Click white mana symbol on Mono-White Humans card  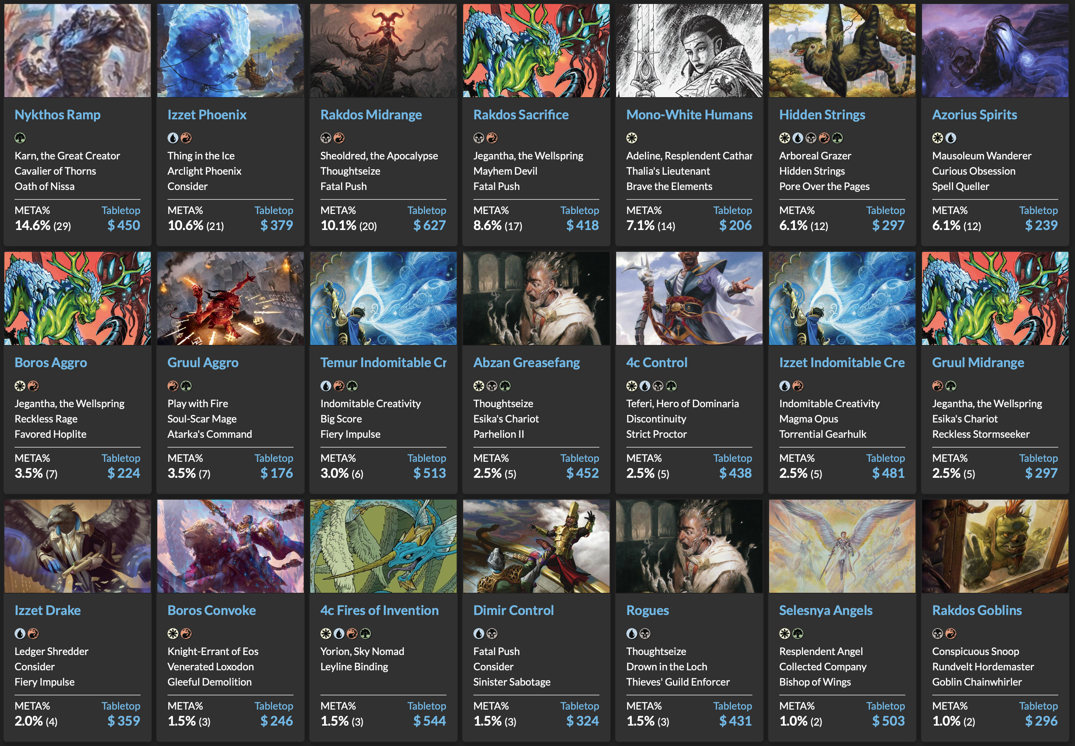tap(631, 138)
